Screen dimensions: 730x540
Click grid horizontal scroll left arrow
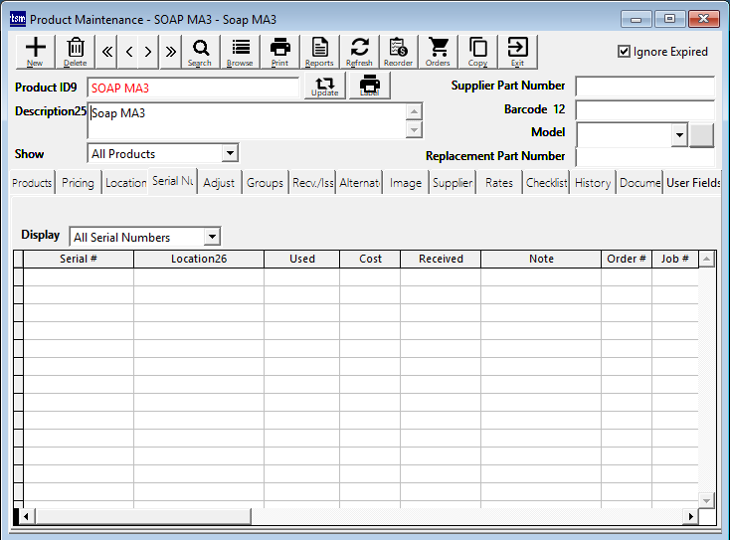(x=26, y=516)
